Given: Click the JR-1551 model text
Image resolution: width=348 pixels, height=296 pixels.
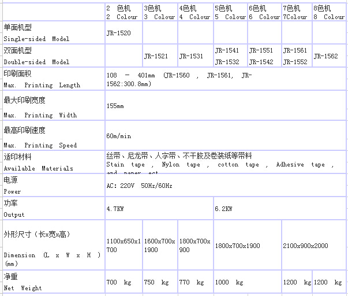Looking at the screenshot, I should [x=261, y=50].
